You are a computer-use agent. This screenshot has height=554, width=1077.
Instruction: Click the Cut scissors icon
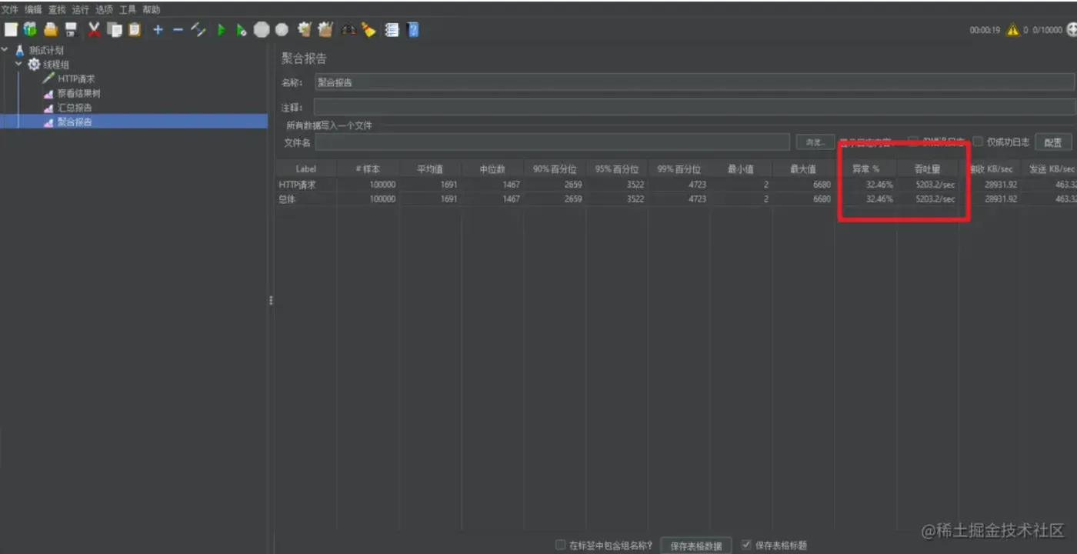coord(94,30)
